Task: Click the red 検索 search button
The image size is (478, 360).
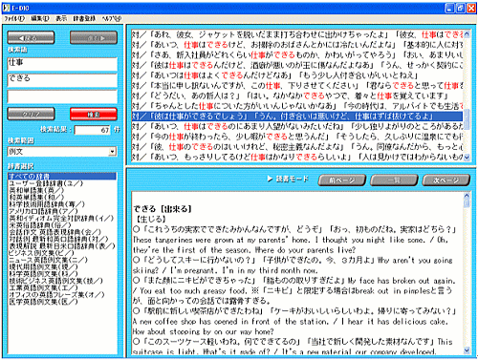Action: [94, 114]
